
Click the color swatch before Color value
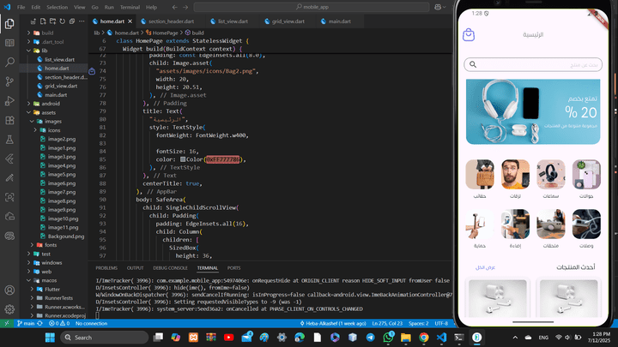(x=184, y=159)
